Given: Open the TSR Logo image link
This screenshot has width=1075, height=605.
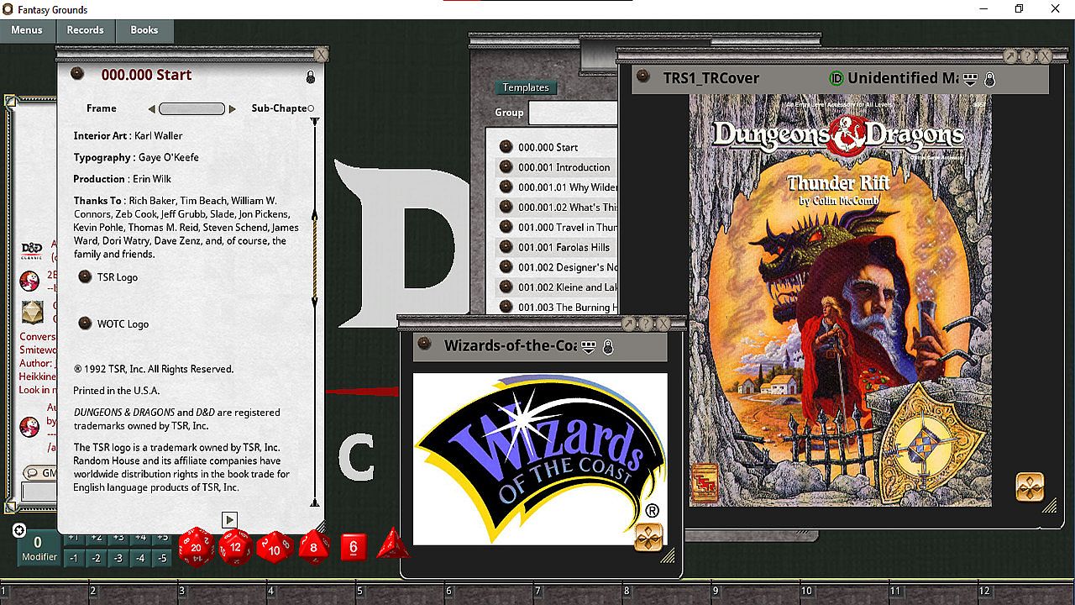Looking at the screenshot, I should [x=84, y=276].
